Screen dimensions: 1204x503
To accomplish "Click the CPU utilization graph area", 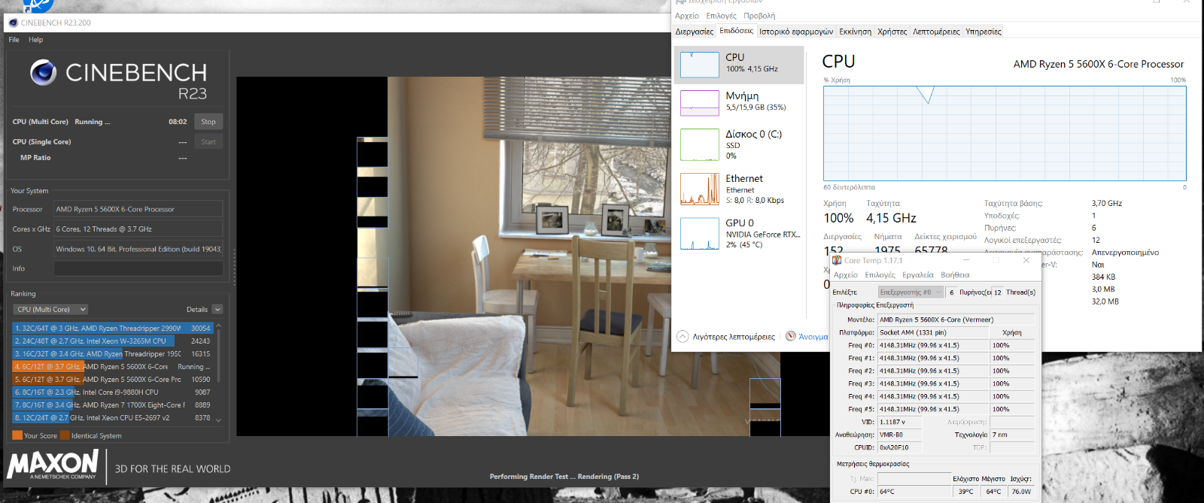I will coord(1005,133).
